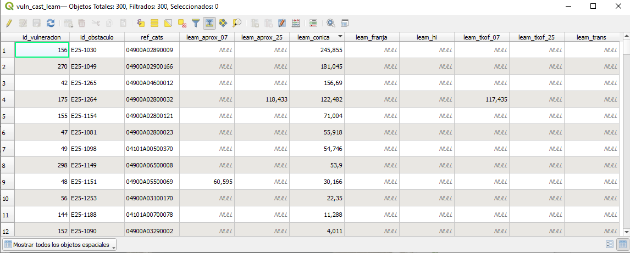
Task: Click the leam_franja column header
Action: click(372, 37)
